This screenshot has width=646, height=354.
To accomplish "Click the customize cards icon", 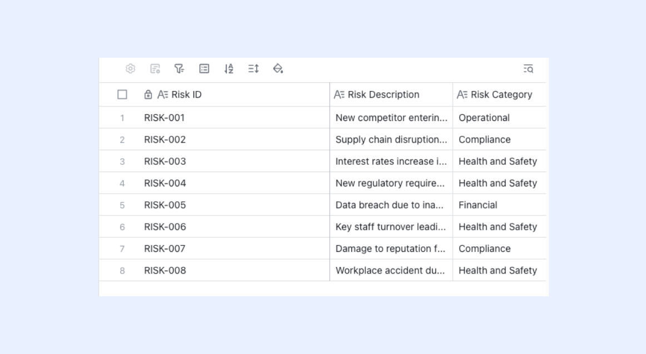I will point(155,69).
